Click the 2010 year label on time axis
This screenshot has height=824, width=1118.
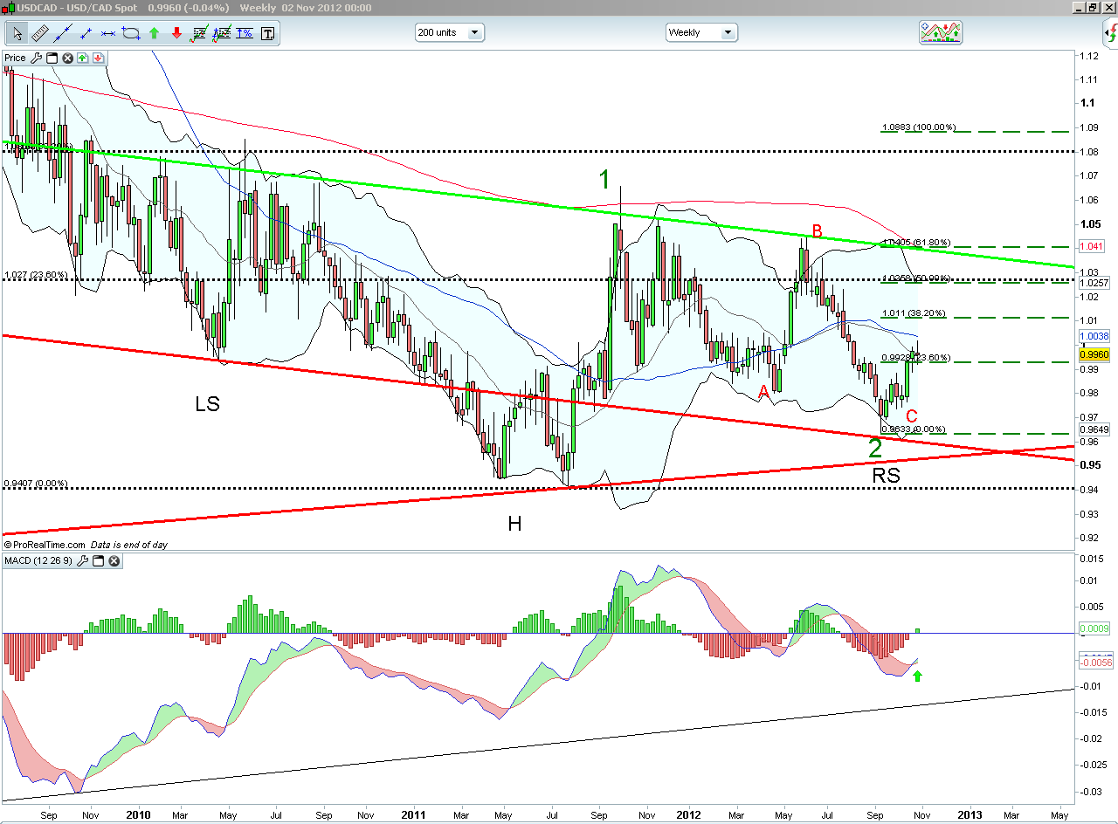pyautogui.click(x=138, y=815)
